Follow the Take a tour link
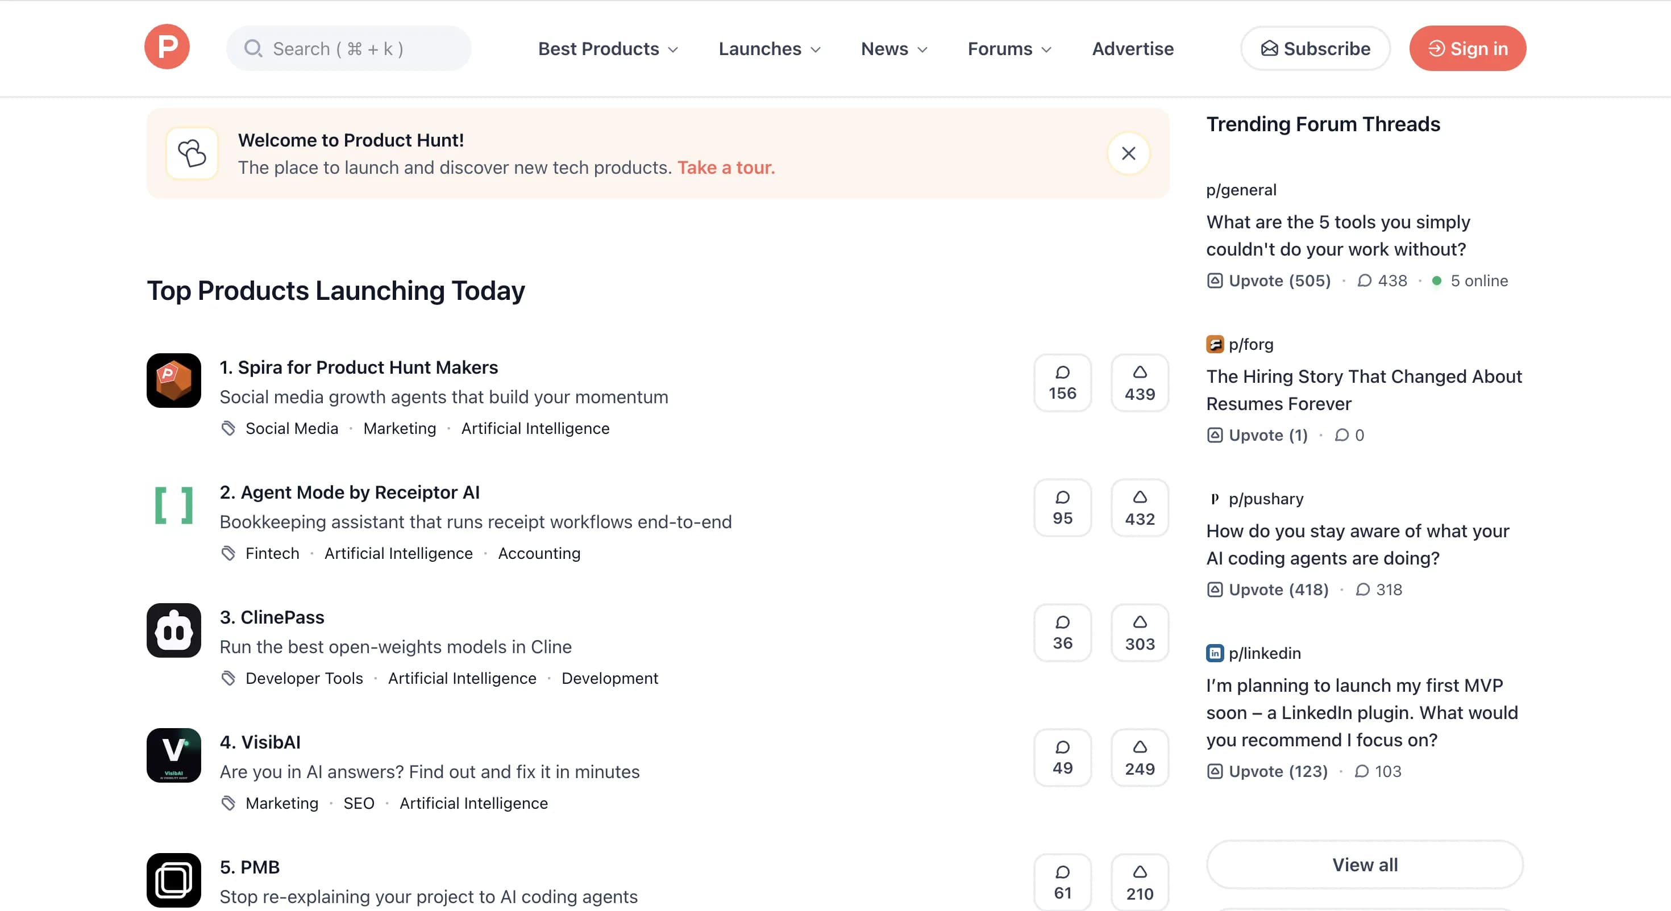Image resolution: width=1671 pixels, height=911 pixels. click(726, 168)
